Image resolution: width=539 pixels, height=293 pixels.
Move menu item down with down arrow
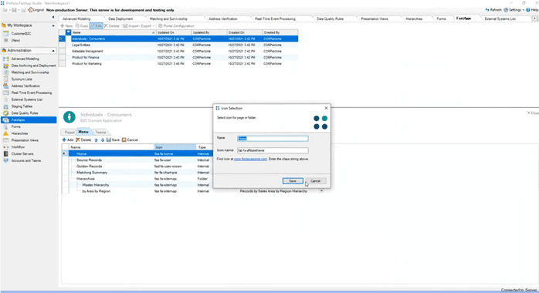coord(103,140)
